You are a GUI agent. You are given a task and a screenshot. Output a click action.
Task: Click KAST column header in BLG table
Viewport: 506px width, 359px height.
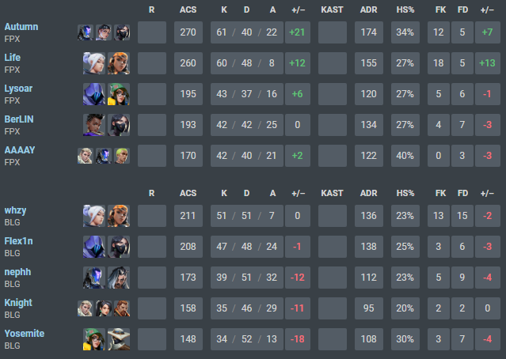(x=333, y=193)
